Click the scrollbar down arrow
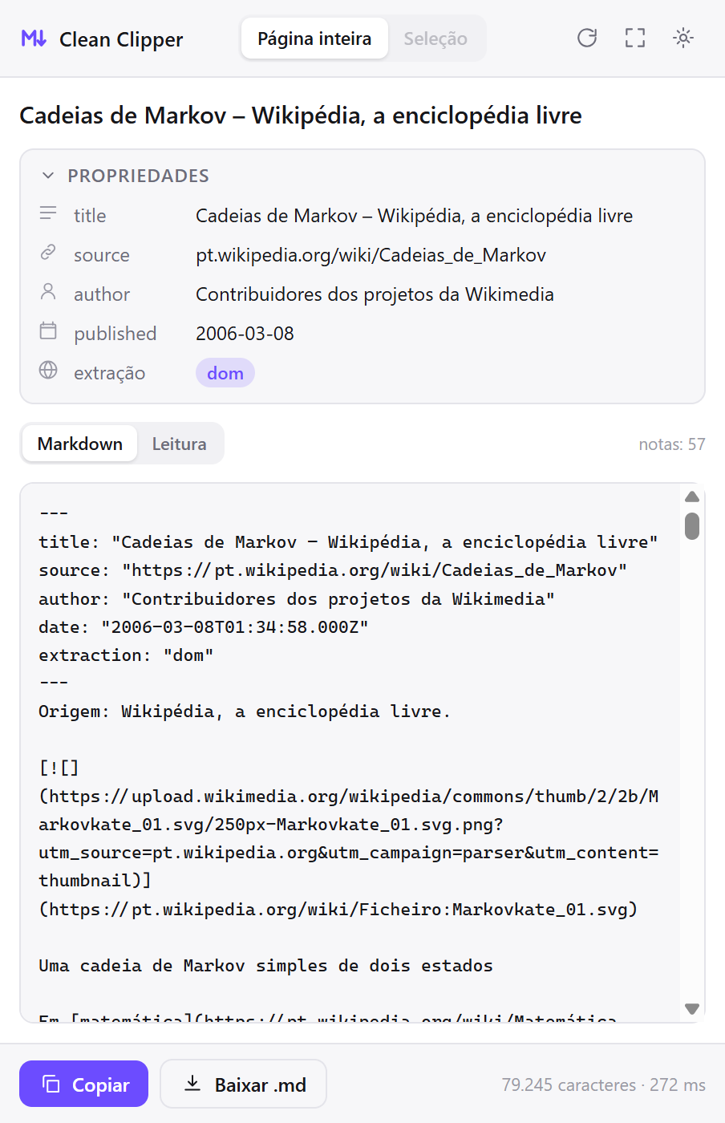 692,1008
